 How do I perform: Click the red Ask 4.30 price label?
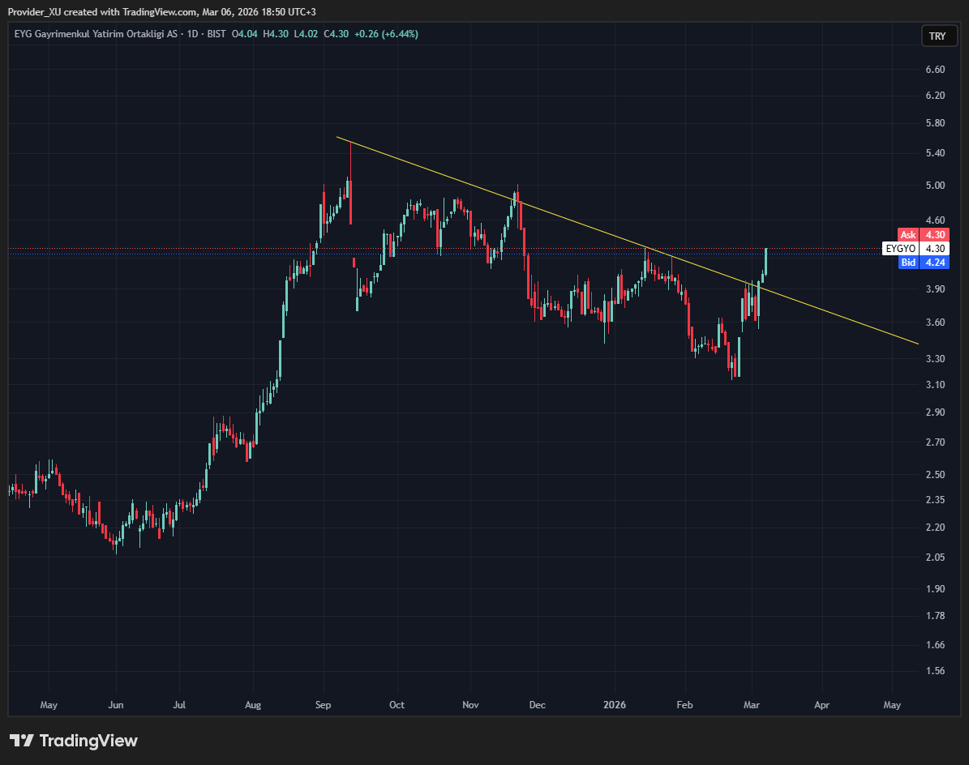pos(924,235)
